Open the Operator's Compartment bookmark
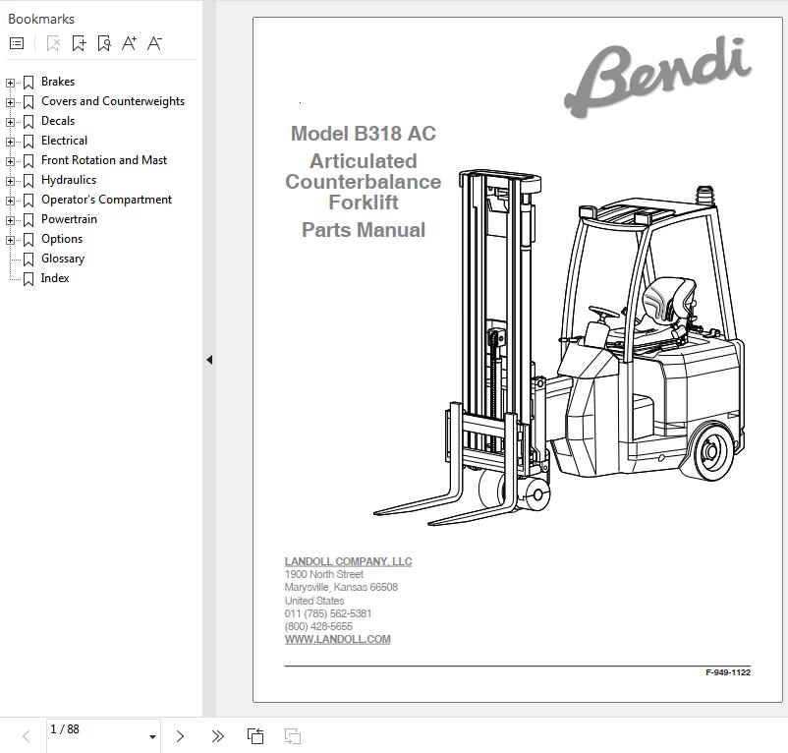 tap(106, 199)
